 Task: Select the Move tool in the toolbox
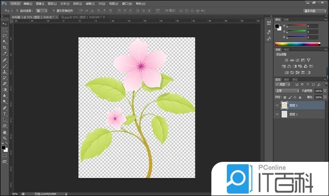click(5, 23)
